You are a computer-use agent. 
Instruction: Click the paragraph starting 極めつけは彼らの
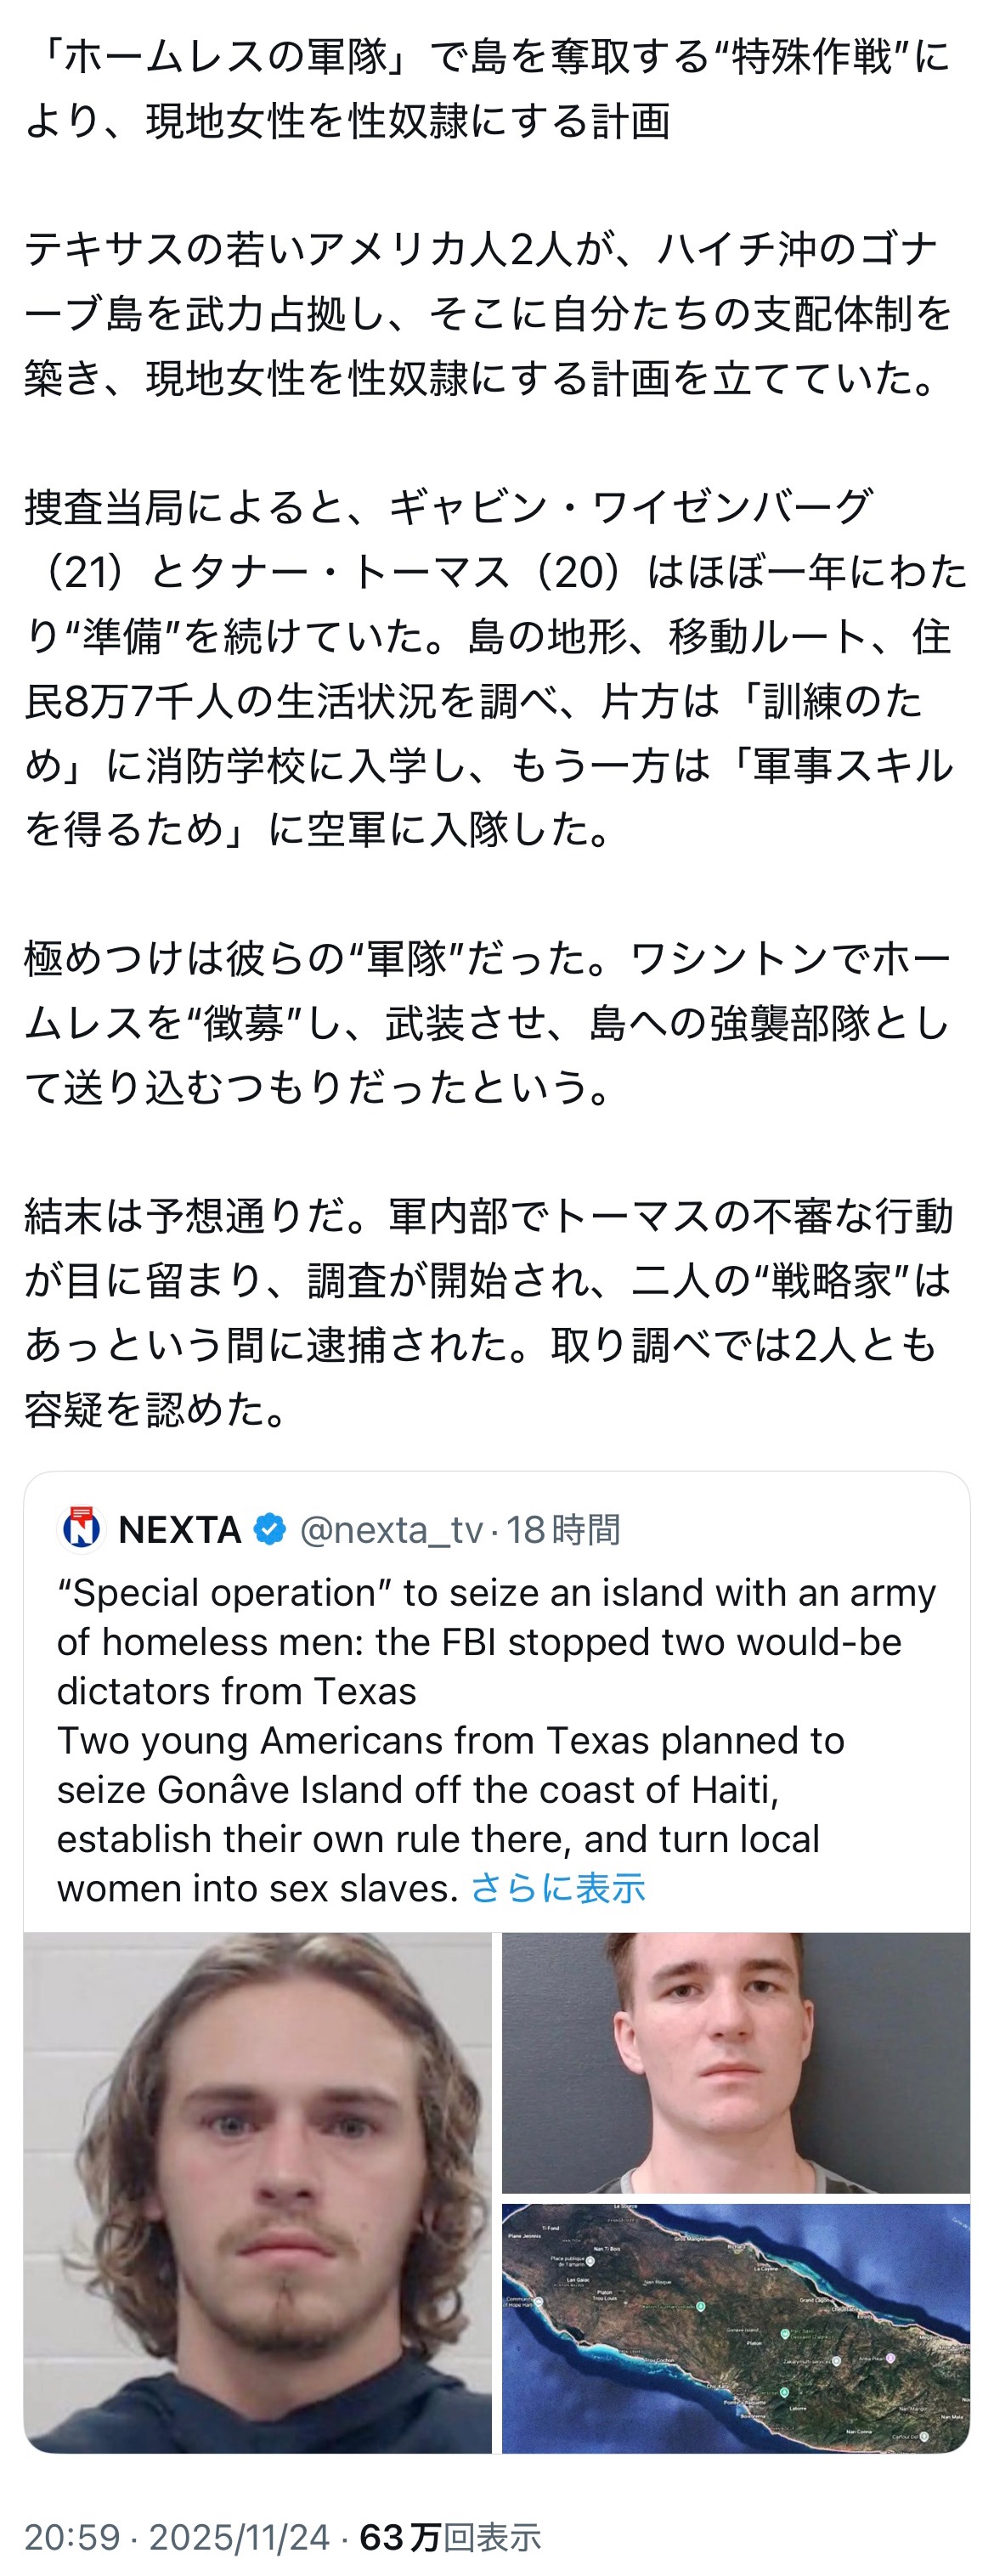point(487,1023)
